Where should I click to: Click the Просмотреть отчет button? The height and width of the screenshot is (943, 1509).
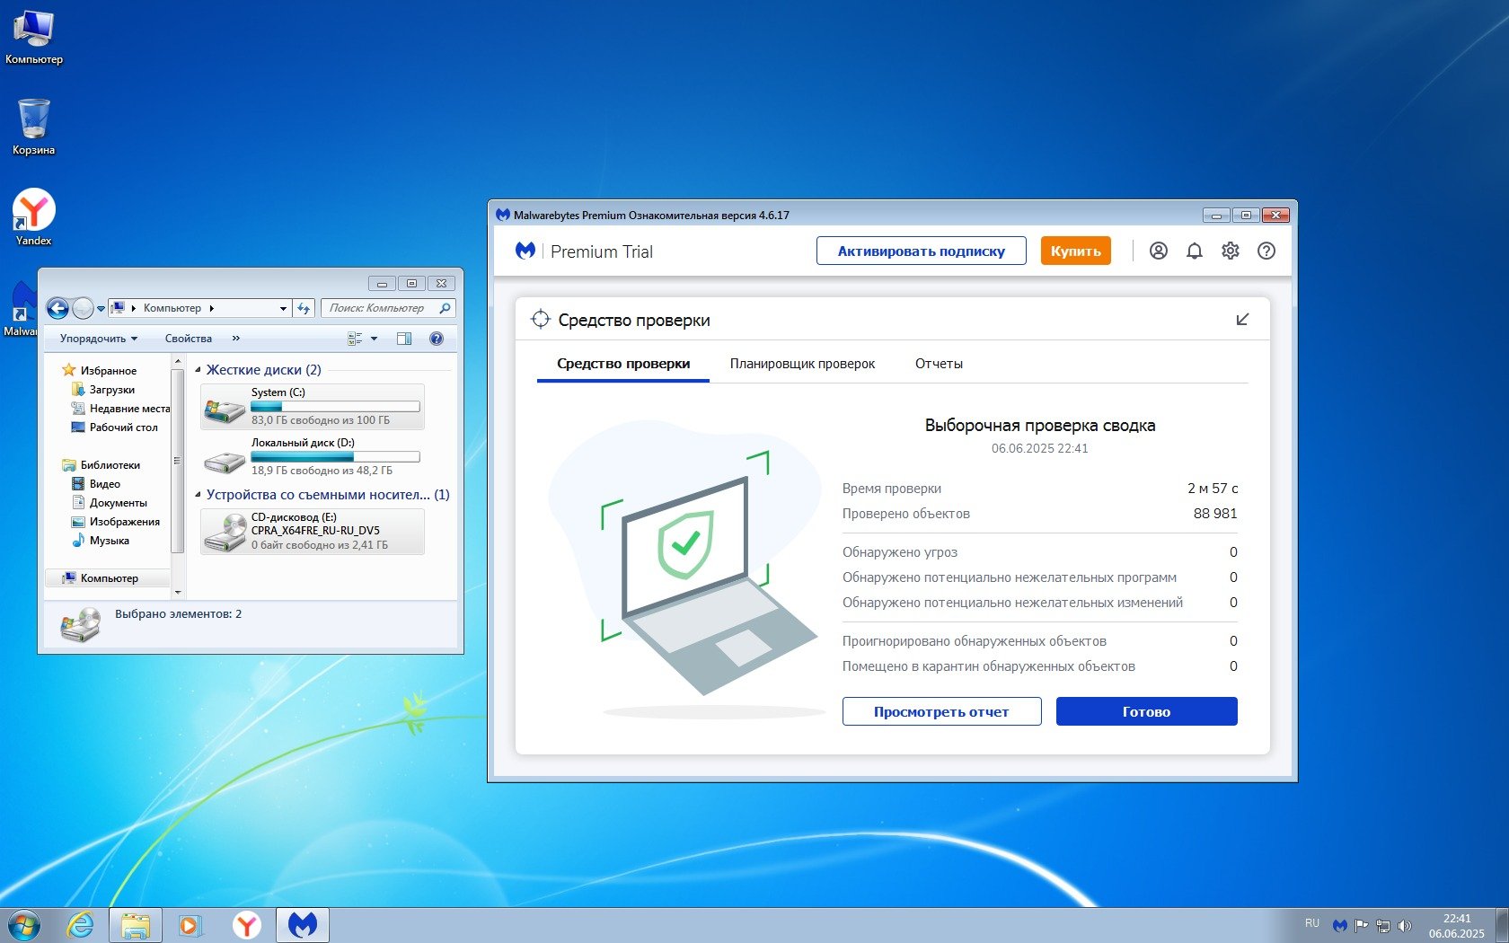tap(941, 711)
